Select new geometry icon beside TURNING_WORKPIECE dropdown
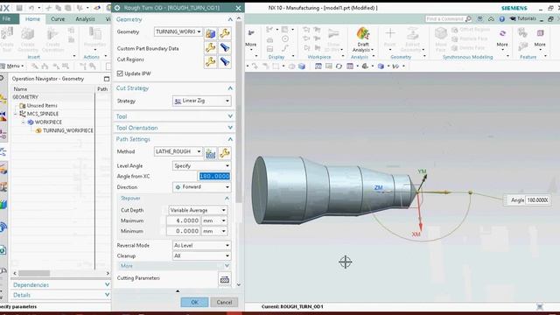This screenshot has width=560, height=315. pos(210,33)
